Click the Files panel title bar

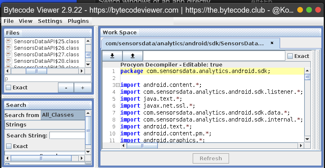coord(48,33)
